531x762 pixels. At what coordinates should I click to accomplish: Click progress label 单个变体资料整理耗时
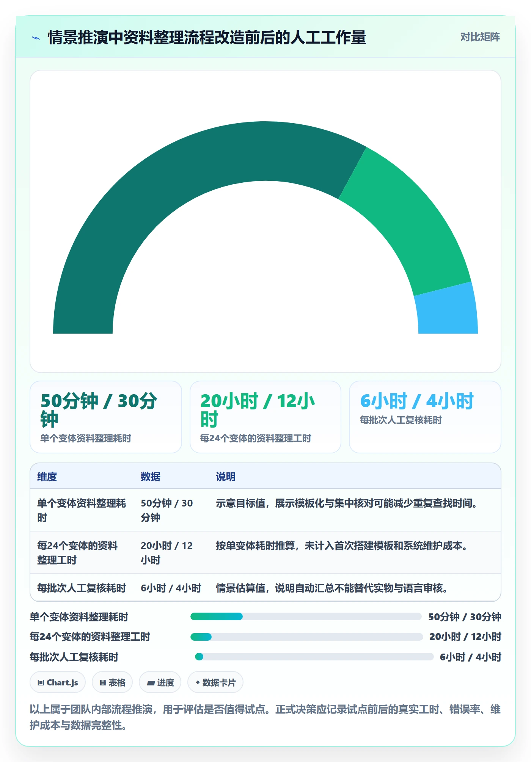tap(79, 617)
